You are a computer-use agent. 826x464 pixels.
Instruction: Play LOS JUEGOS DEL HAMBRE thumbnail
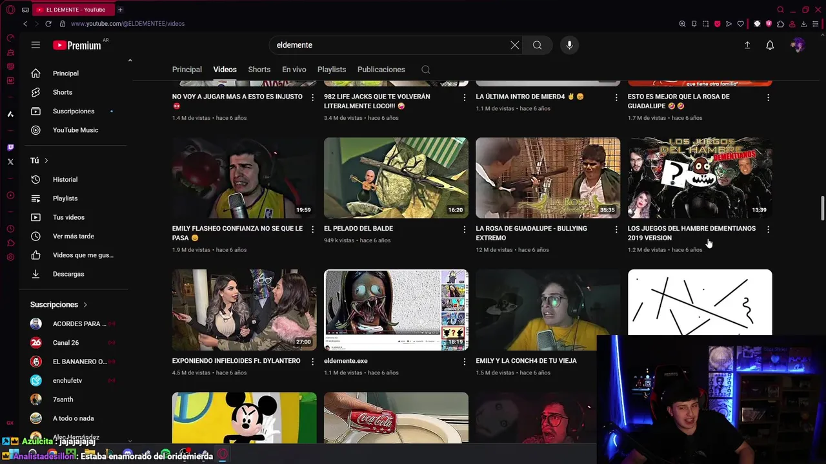pyautogui.click(x=700, y=178)
